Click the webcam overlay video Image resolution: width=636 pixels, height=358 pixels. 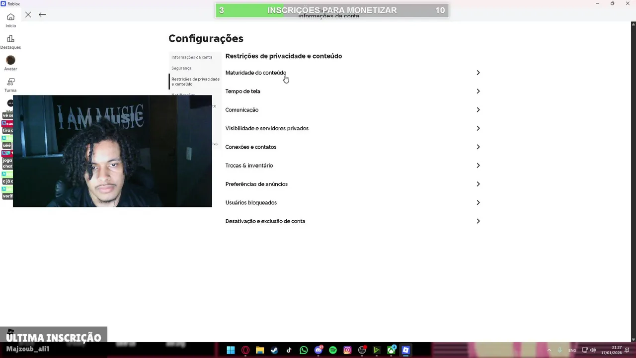click(x=112, y=151)
